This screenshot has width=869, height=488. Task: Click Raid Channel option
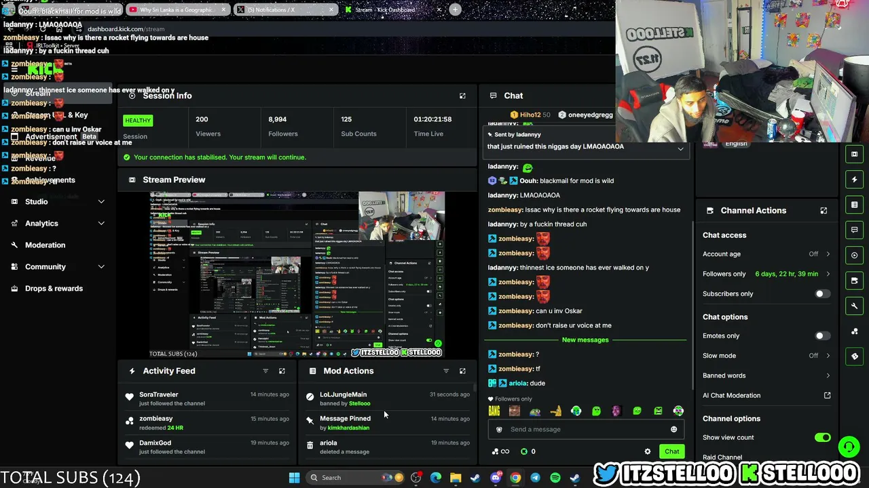[722, 457]
